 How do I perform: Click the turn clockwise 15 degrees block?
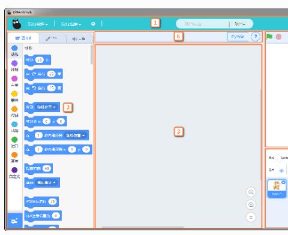click(43, 74)
